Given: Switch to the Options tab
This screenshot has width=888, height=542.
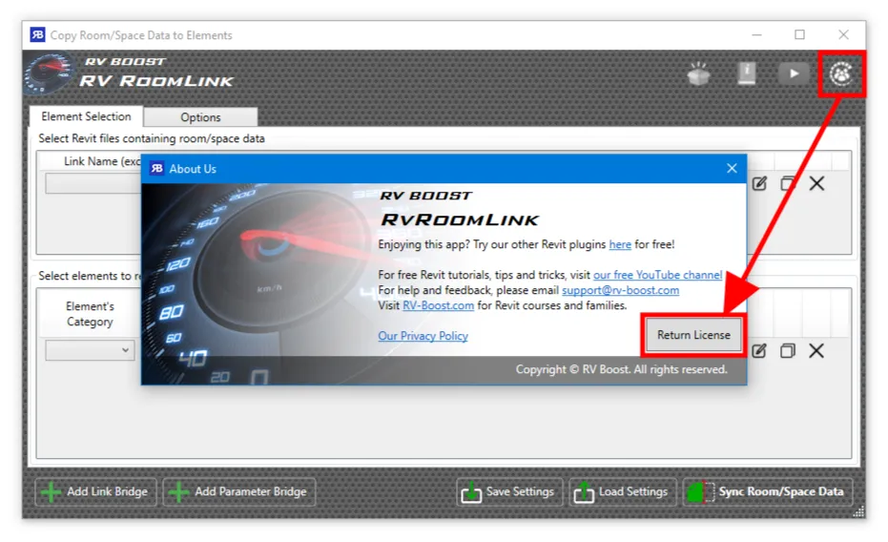Looking at the screenshot, I should (200, 117).
